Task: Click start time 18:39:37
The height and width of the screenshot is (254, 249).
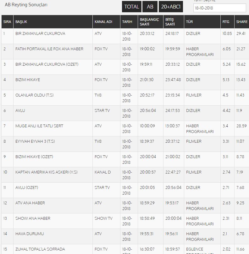Action: tap(147, 141)
